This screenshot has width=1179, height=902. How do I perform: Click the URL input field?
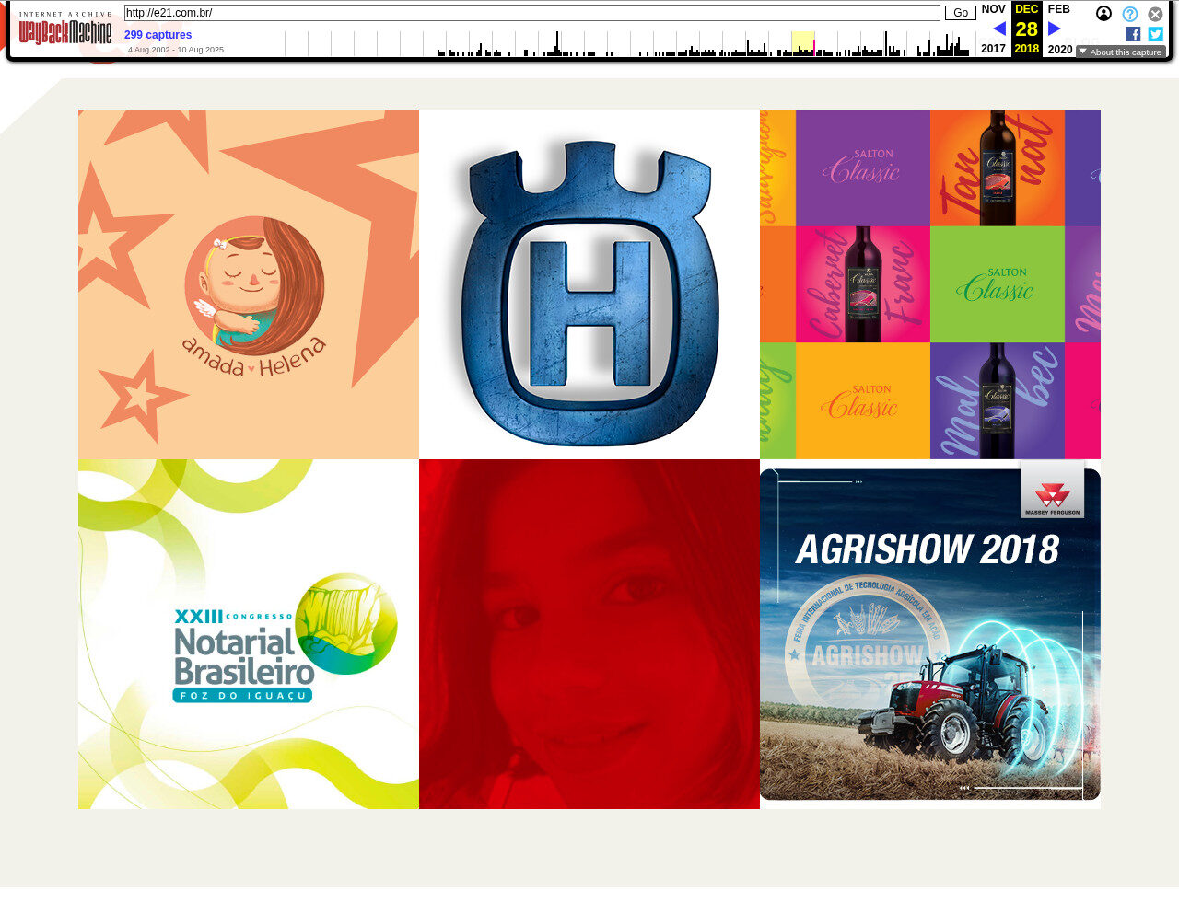click(x=531, y=13)
